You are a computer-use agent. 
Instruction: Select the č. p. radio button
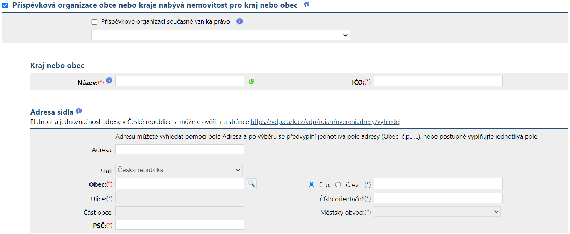[x=311, y=185]
